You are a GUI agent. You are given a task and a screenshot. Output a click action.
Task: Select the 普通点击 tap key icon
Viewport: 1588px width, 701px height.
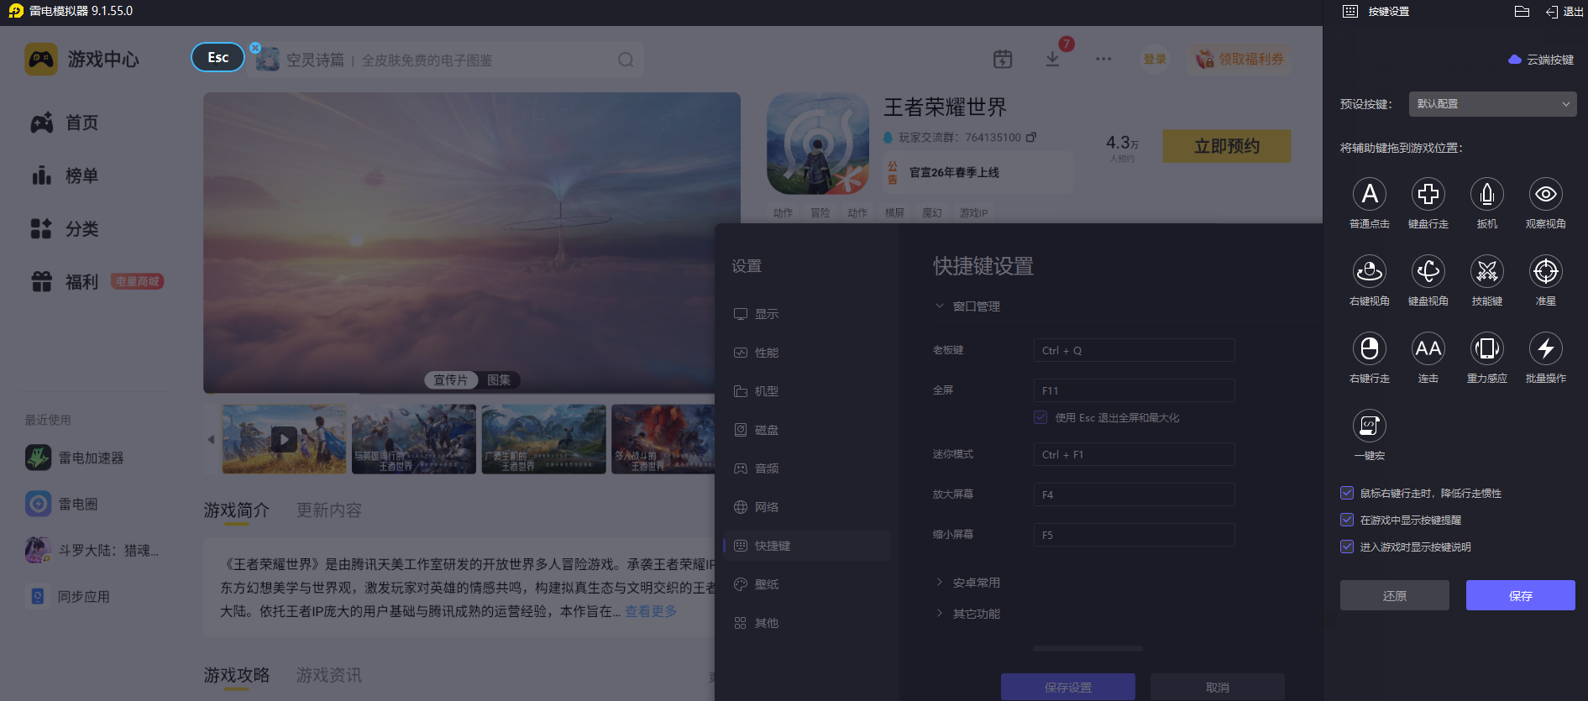[1370, 195]
